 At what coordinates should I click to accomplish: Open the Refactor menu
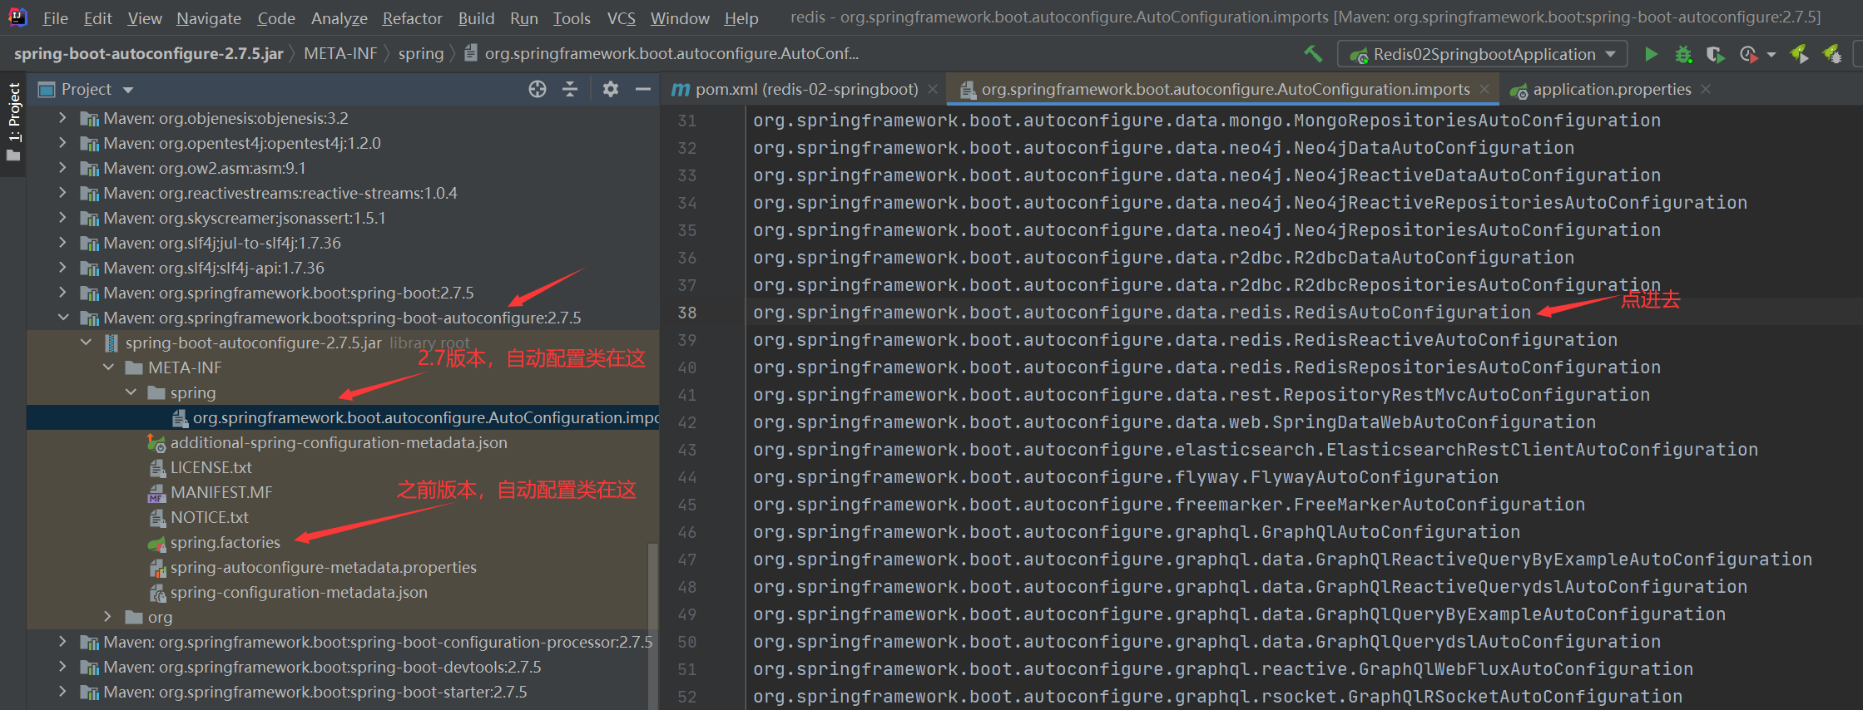pos(412,18)
